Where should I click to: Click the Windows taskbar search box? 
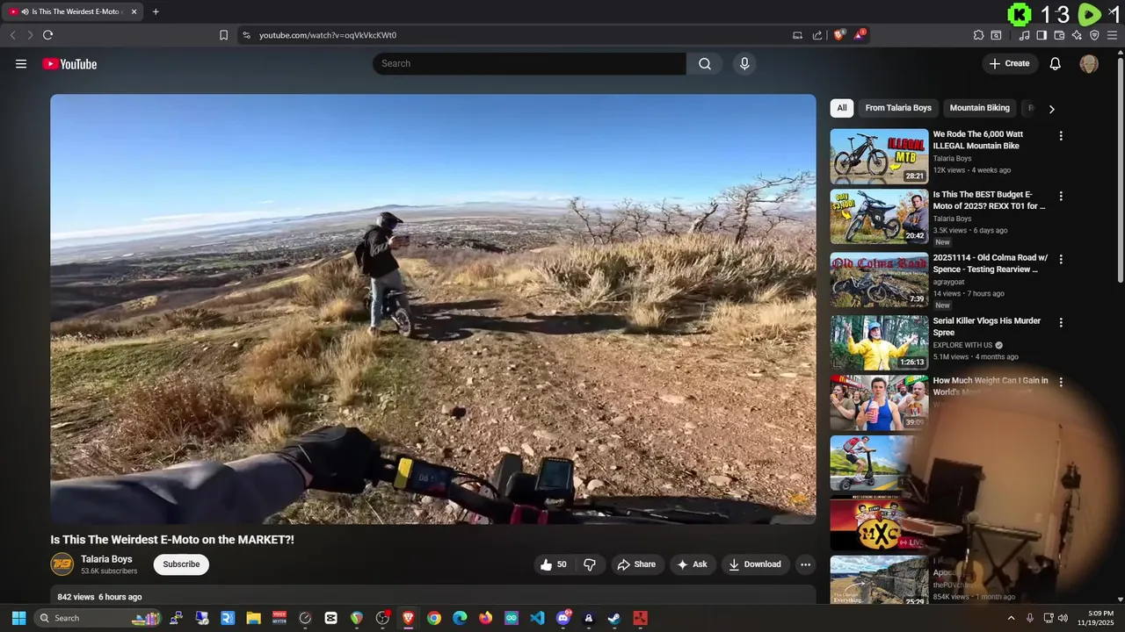point(99,618)
